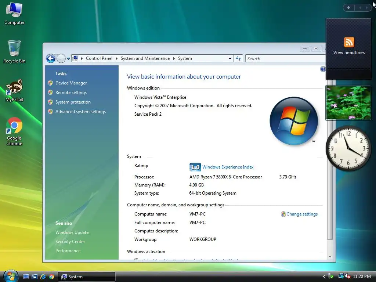Click the 11:20 PM taskbar clock
The height and width of the screenshot is (282, 376).
pyautogui.click(x=362, y=276)
